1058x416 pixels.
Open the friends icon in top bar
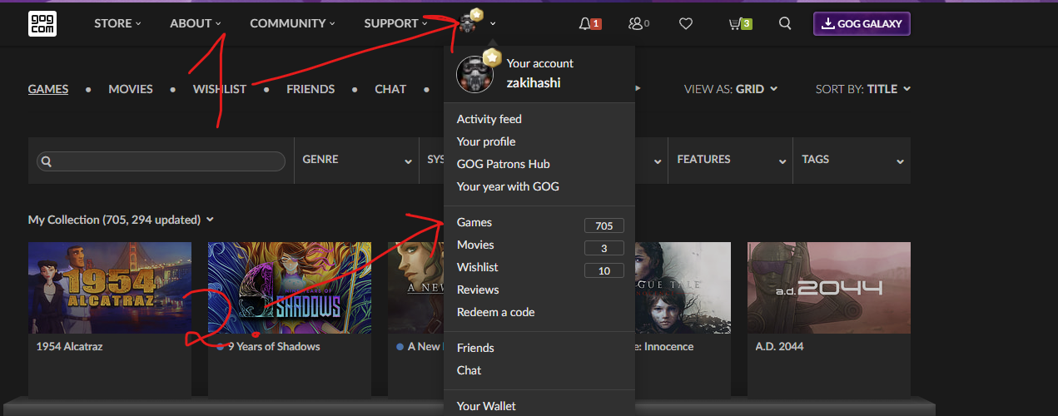[x=636, y=23]
